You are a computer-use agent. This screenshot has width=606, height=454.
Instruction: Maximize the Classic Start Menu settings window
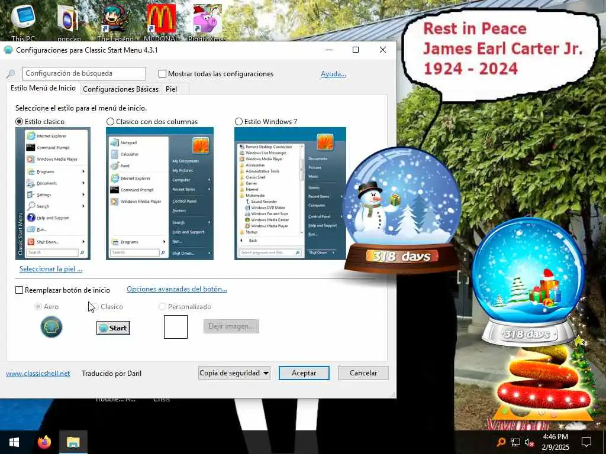tap(356, 50)
